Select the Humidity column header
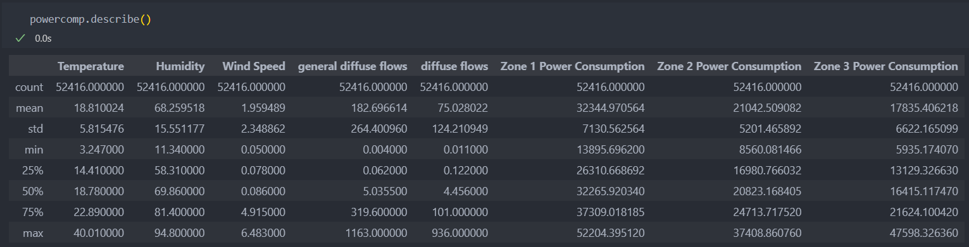 point(180,66)
